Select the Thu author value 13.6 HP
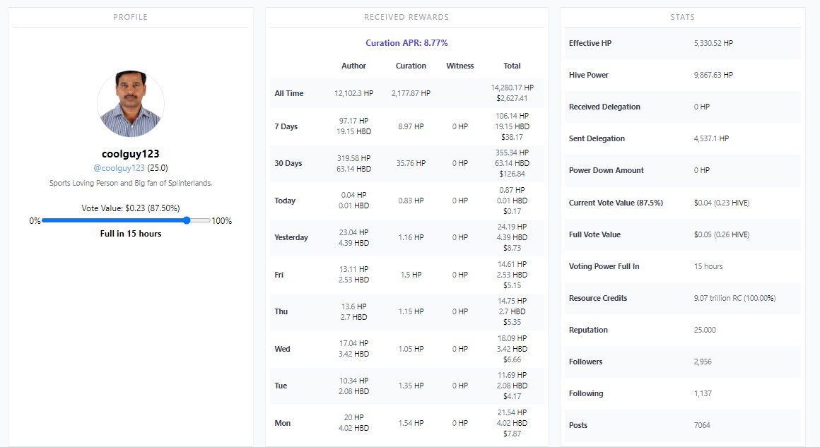Viewport: 820px width, 447px height. (x=353, y=306)
